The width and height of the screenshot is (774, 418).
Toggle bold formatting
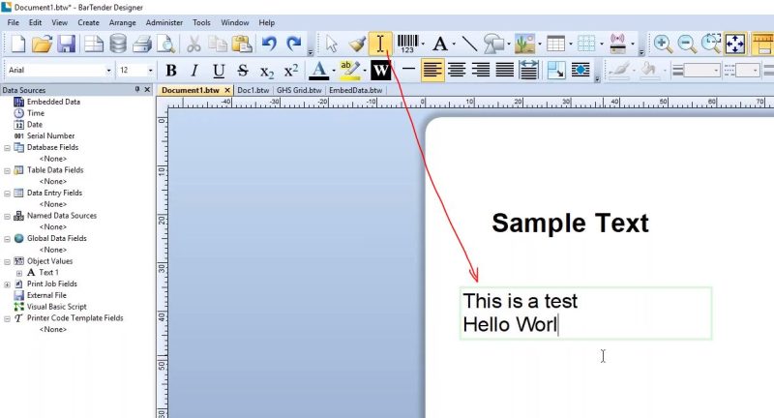pos(171,71)
